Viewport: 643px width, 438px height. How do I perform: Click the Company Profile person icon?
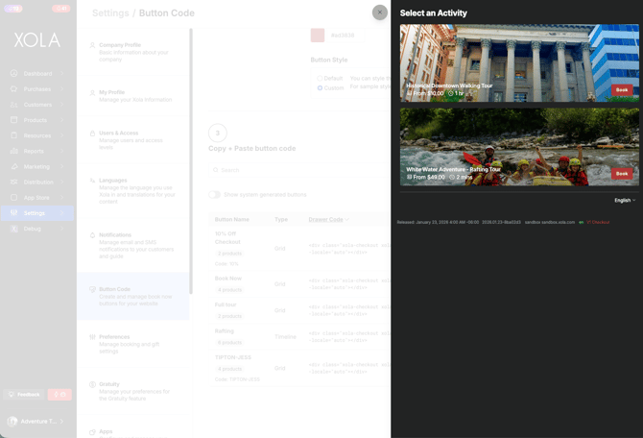point(92,45)
